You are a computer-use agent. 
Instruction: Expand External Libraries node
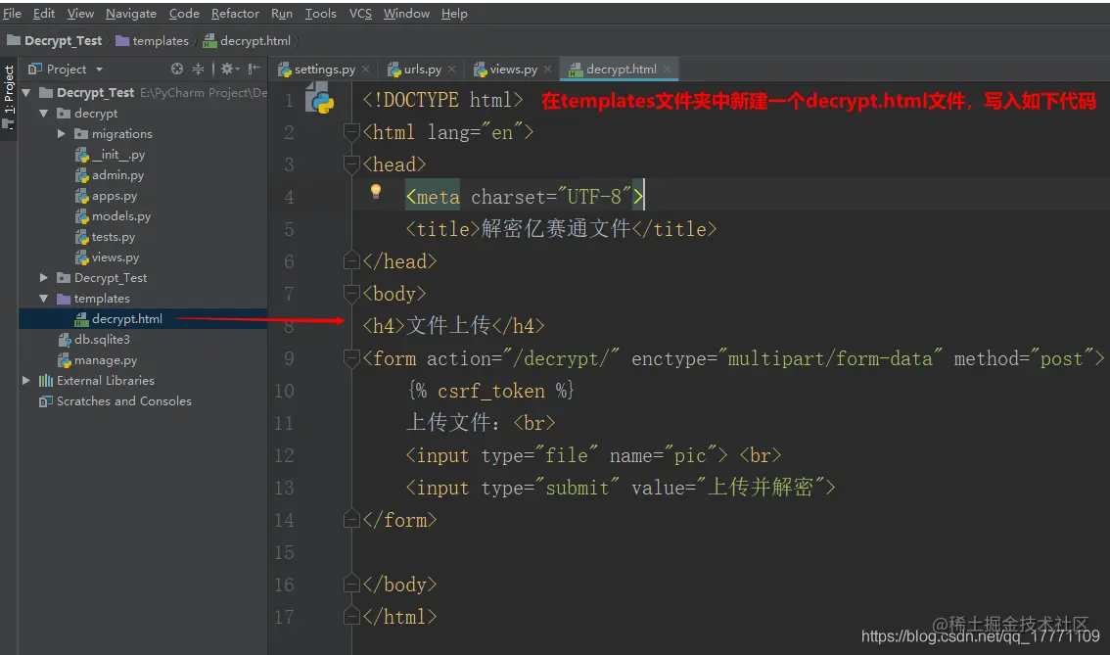26,380
